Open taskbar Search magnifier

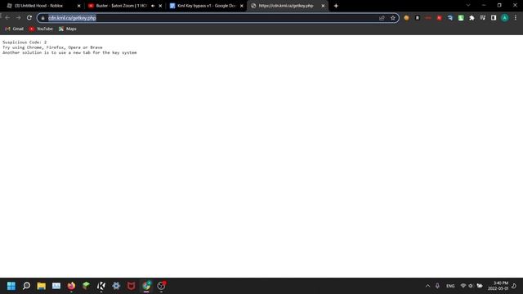click(26, 286)
